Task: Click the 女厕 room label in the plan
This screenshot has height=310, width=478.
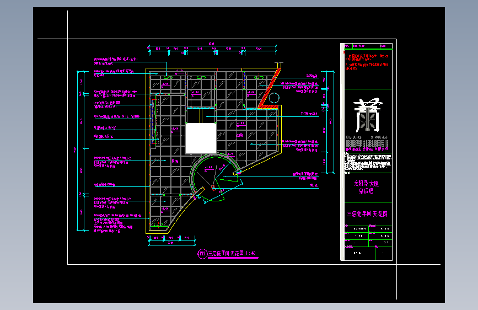Action: point(240,135)
